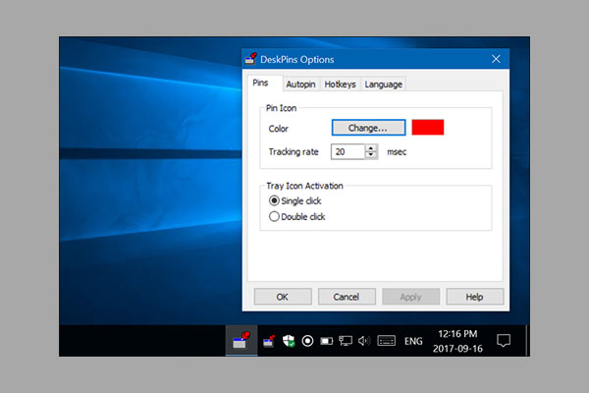
Task: Click the DeskPins system tray icon
Action: [x=269, y=341]
